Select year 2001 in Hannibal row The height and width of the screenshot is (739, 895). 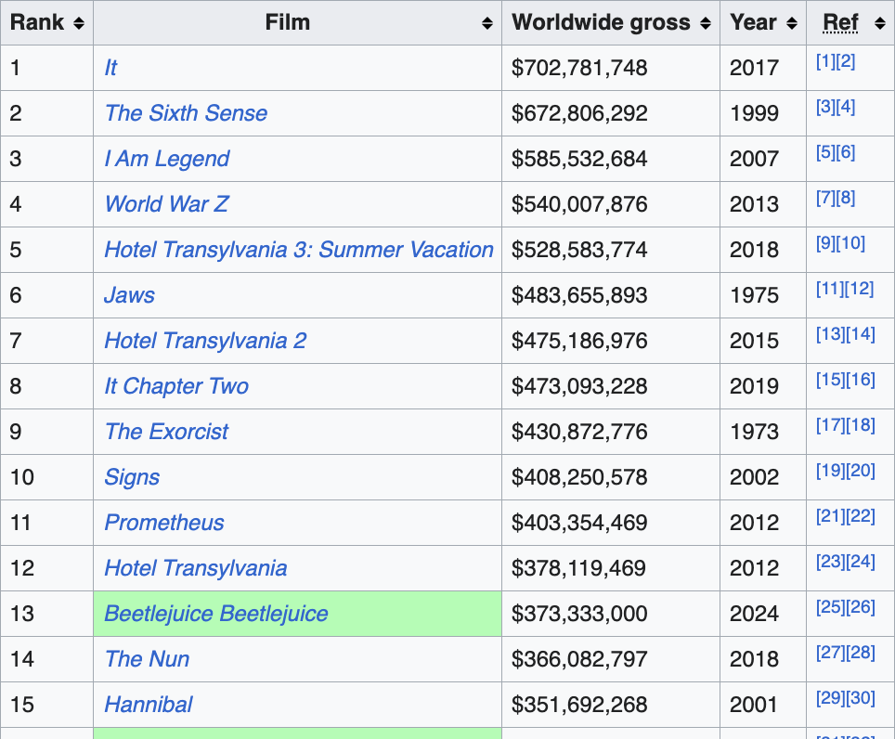pyautogui.click(x=755, y=705)
